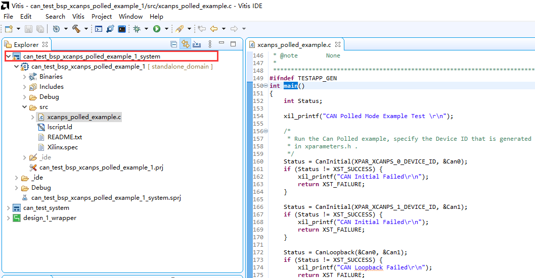This screenshot has width=535, height=278.
Task: Collapse main function fold marker at line 150
Action: click(x=266, y=86)
